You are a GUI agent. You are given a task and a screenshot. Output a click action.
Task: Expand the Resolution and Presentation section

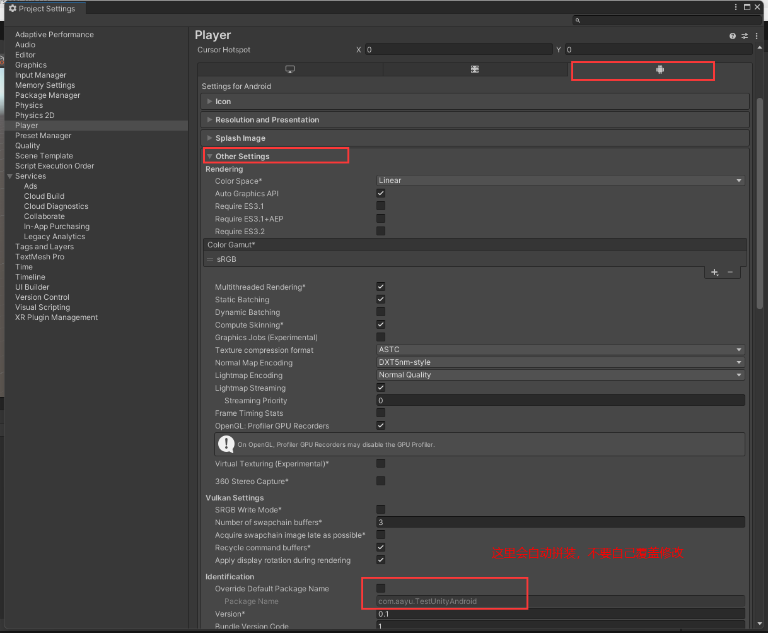click(267, 120)
